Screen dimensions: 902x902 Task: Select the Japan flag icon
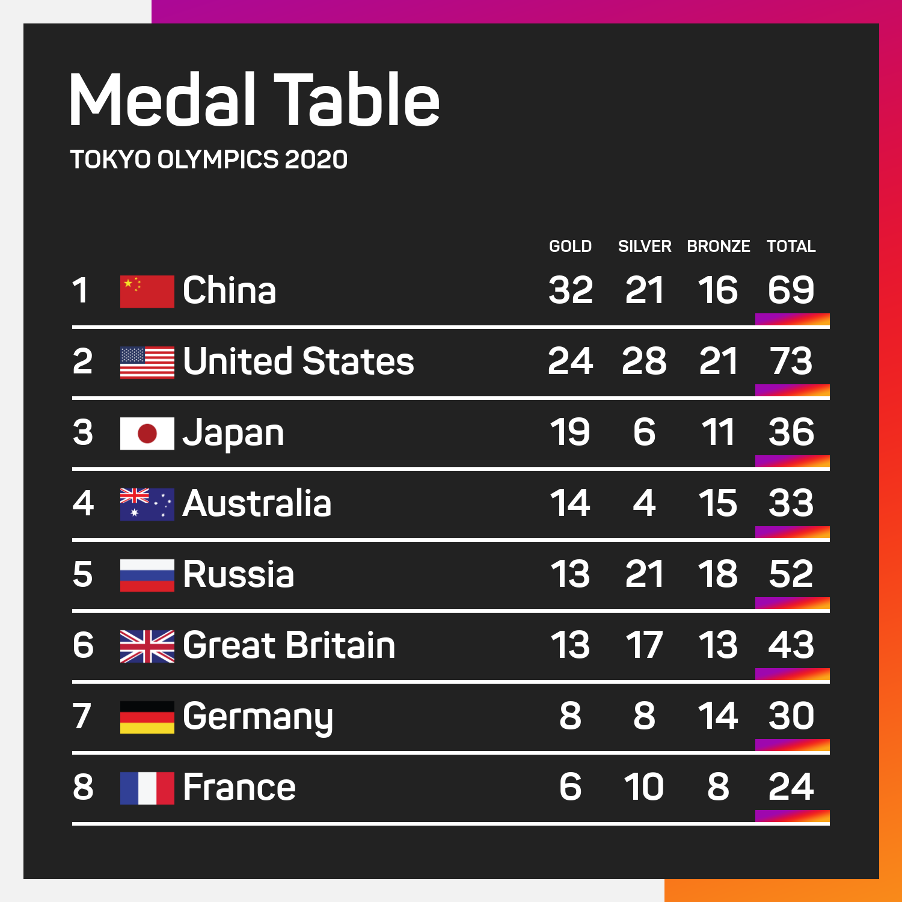(147, 434)
